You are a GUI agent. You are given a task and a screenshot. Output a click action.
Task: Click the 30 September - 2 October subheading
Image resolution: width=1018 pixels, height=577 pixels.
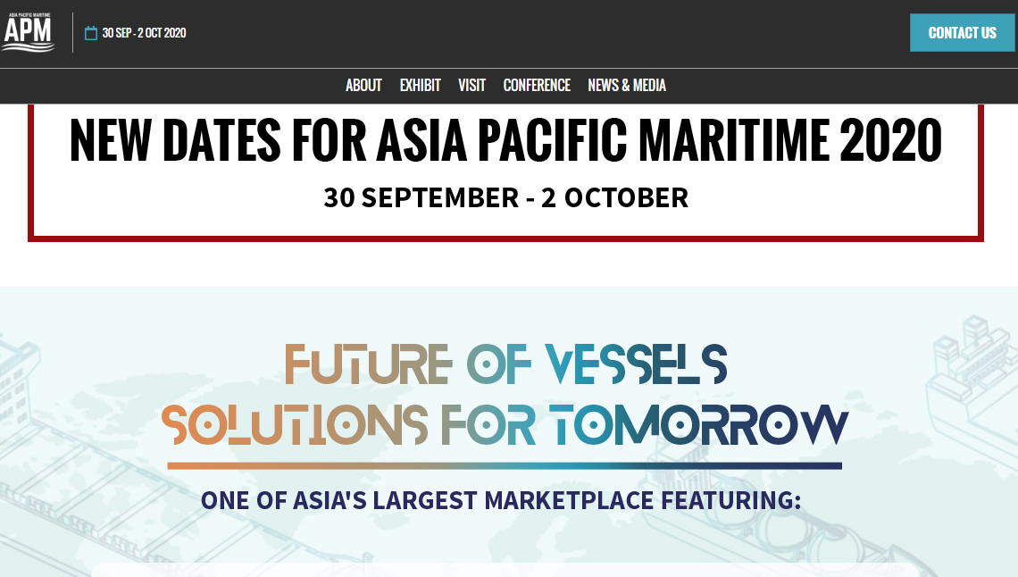tap(505, 197)
